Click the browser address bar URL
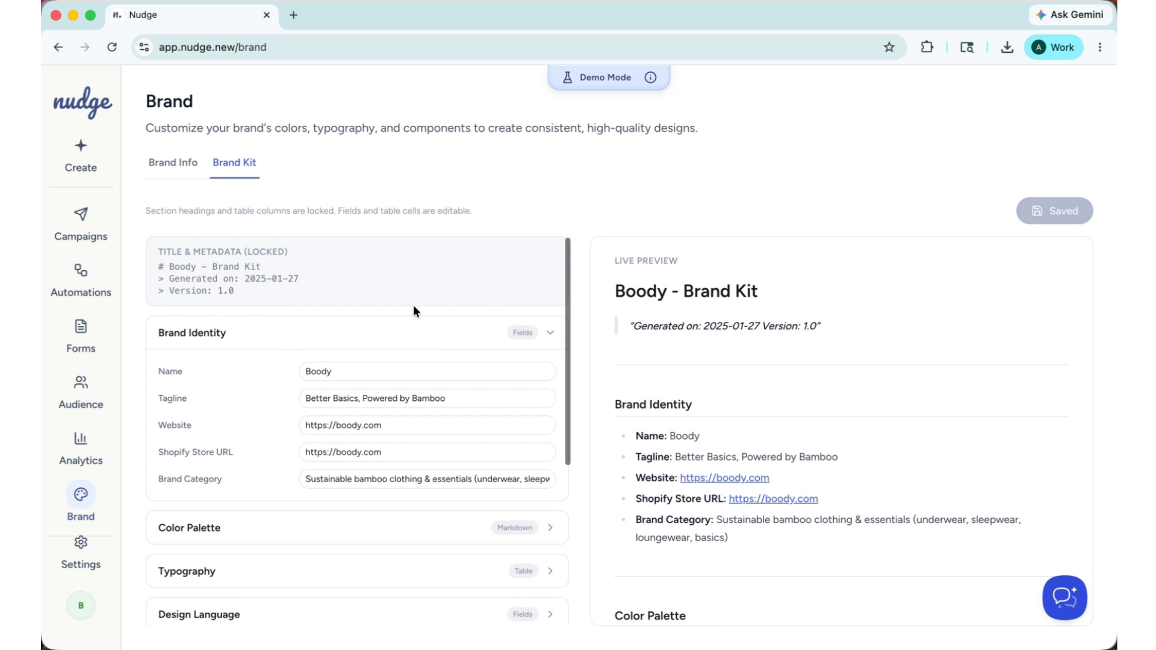Viewport: 1156px width, 650px height. 212,47
